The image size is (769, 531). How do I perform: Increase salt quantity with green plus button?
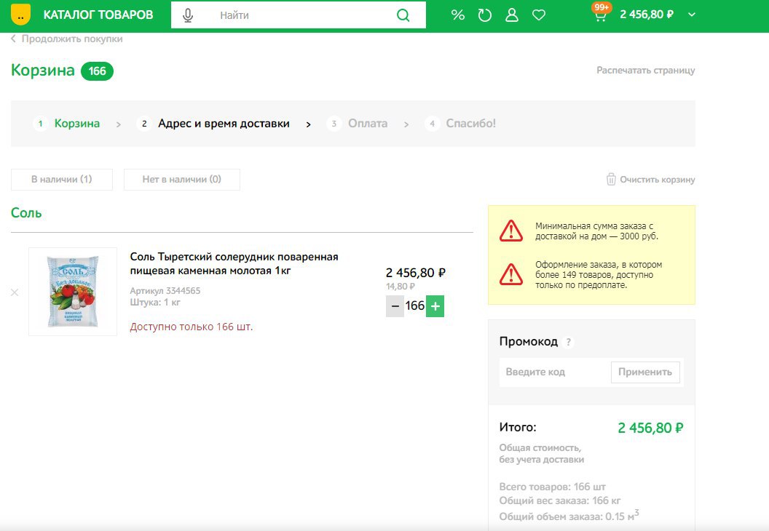435,306
